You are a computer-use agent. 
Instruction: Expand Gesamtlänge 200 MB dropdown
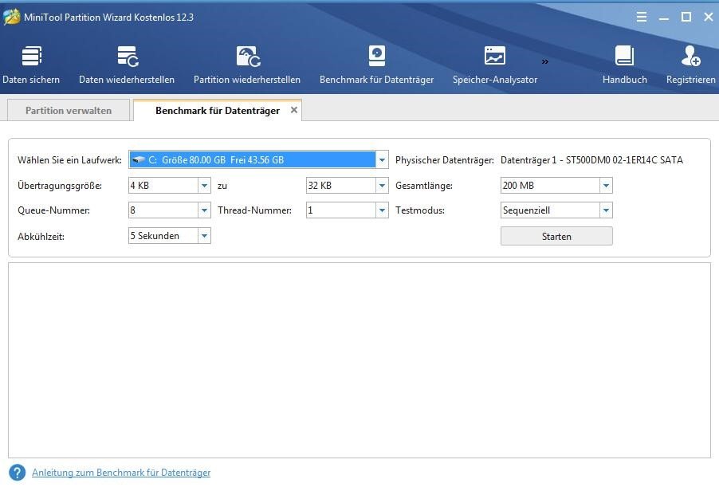click(606, 186)
